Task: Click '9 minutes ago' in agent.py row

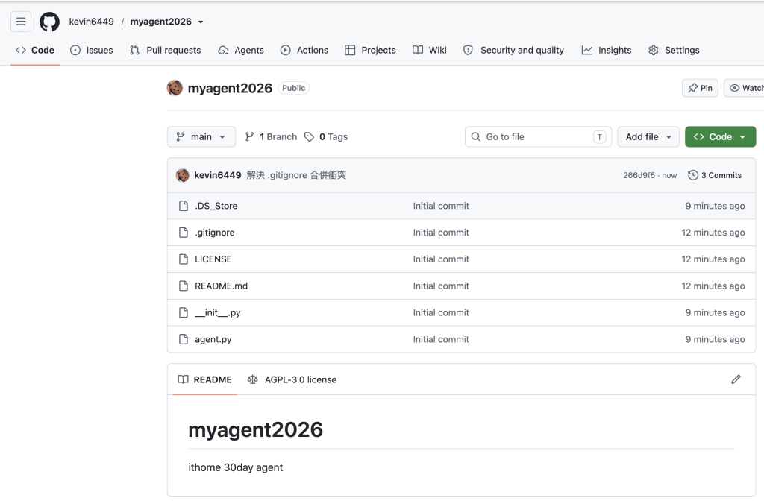Action: click(715, 339)
